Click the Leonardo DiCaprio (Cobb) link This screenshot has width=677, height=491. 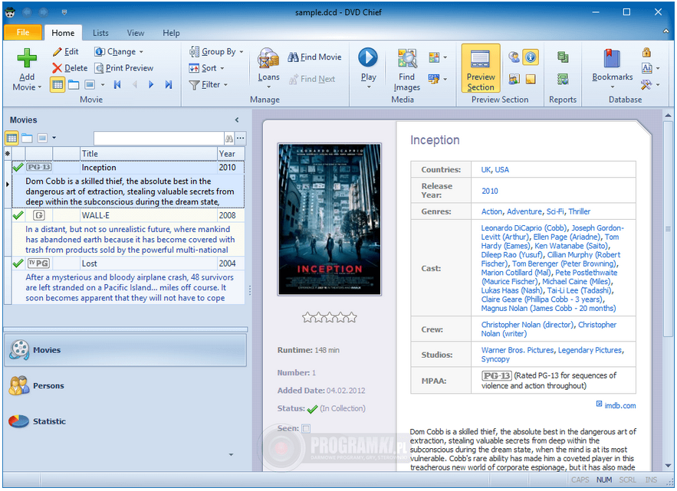(524, 227)
